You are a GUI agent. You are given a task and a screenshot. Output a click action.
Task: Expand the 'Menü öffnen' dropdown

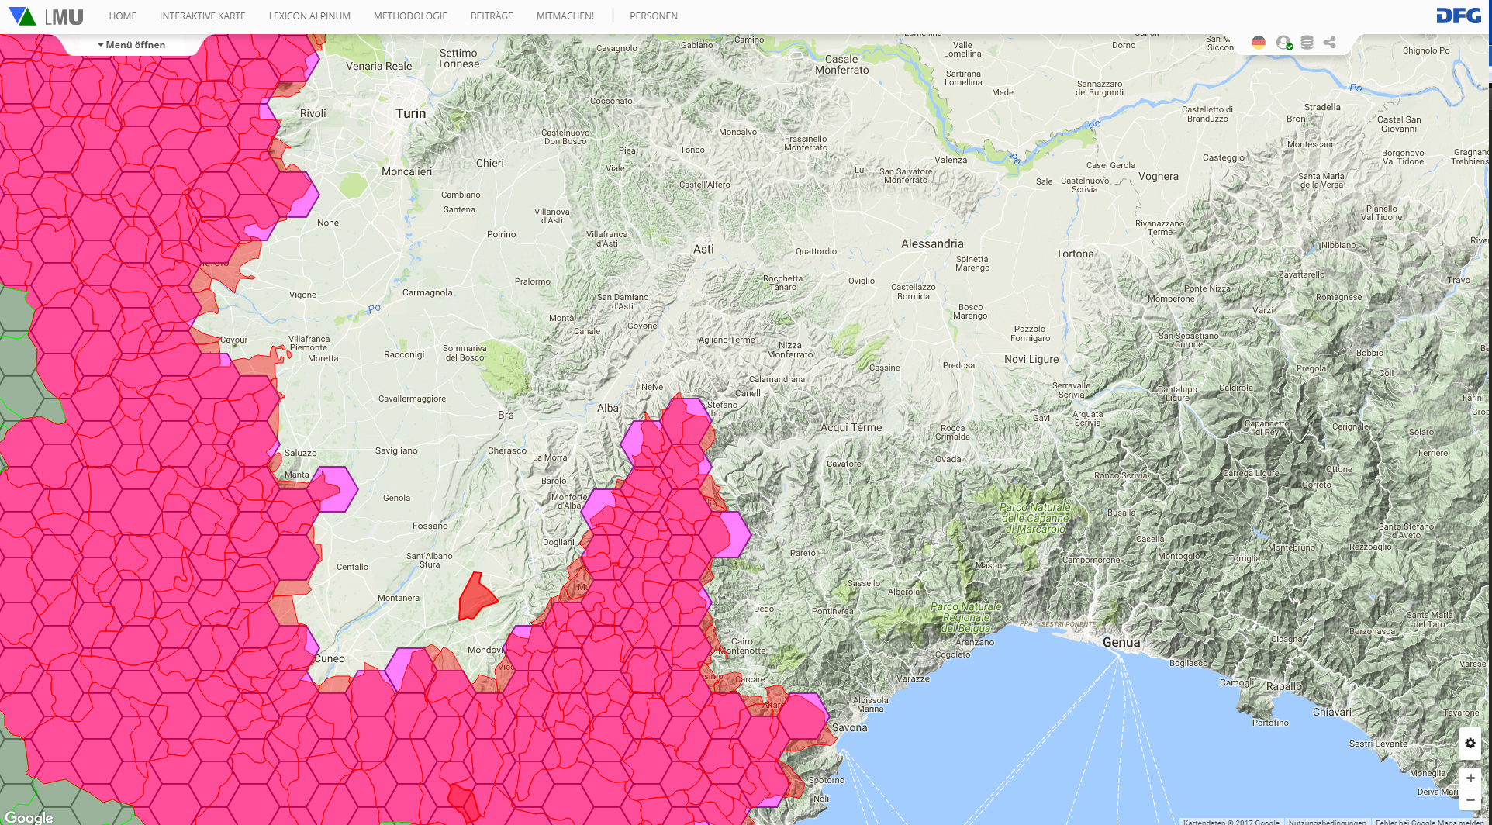coord(132,45)
